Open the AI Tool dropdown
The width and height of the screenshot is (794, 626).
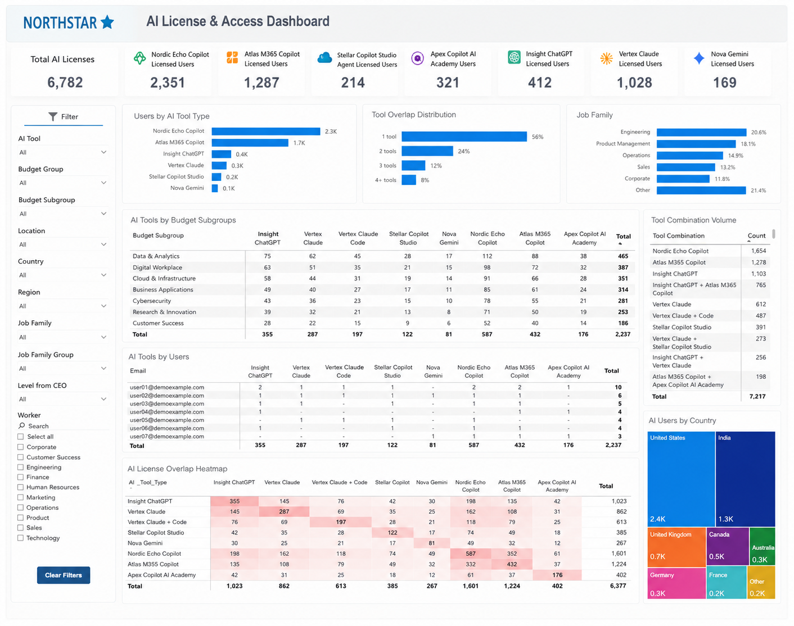pyautogui.click(x=62, y=152)
